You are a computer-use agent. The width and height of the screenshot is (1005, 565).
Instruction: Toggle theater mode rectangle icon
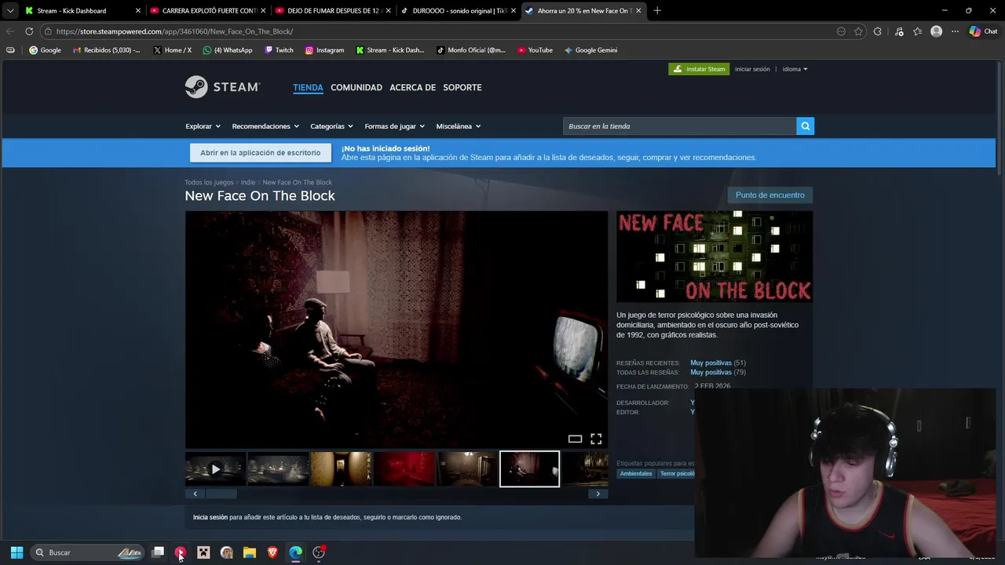[575, 439]
